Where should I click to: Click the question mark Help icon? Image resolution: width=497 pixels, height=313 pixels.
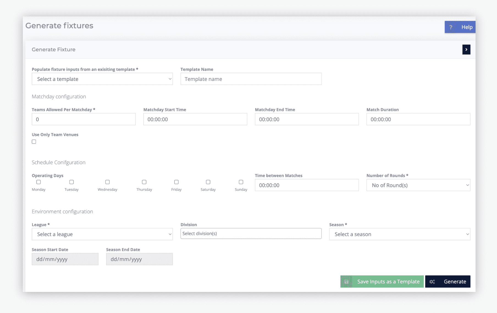point(451,27)
